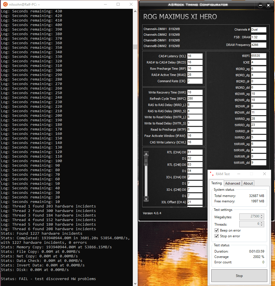275x286 pixels.
Task: Click the tRRD_S value field
Action: 195,111
